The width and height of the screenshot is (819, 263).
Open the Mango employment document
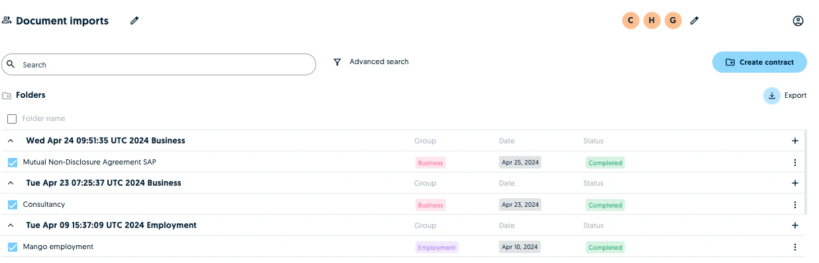pyautogui.click(x=58, y=246)
